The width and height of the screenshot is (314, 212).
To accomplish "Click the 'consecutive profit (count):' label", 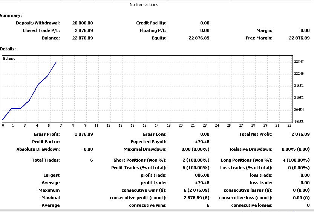I will (x=138, y=198).
